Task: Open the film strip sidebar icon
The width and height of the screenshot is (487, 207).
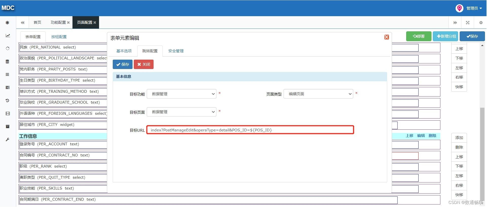Action: 8,113
